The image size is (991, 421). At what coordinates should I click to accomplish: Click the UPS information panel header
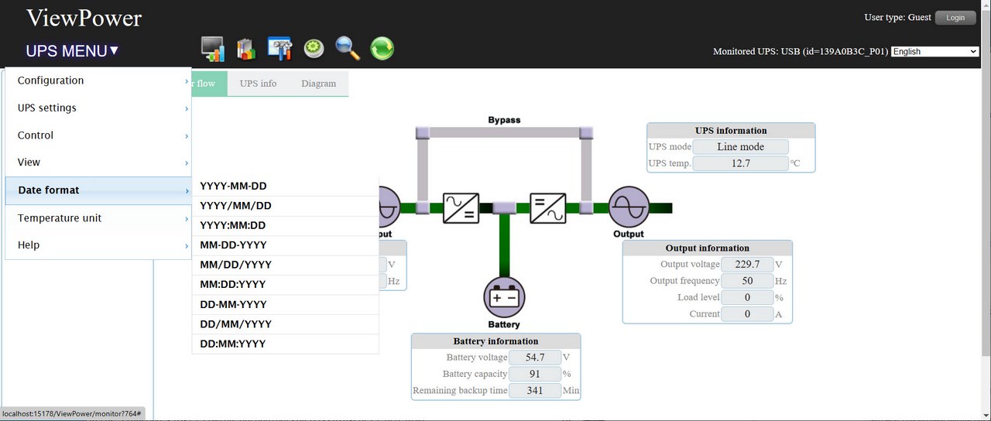731,131
